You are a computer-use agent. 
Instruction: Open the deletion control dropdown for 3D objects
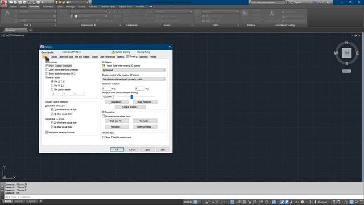(x=134, y=79)
